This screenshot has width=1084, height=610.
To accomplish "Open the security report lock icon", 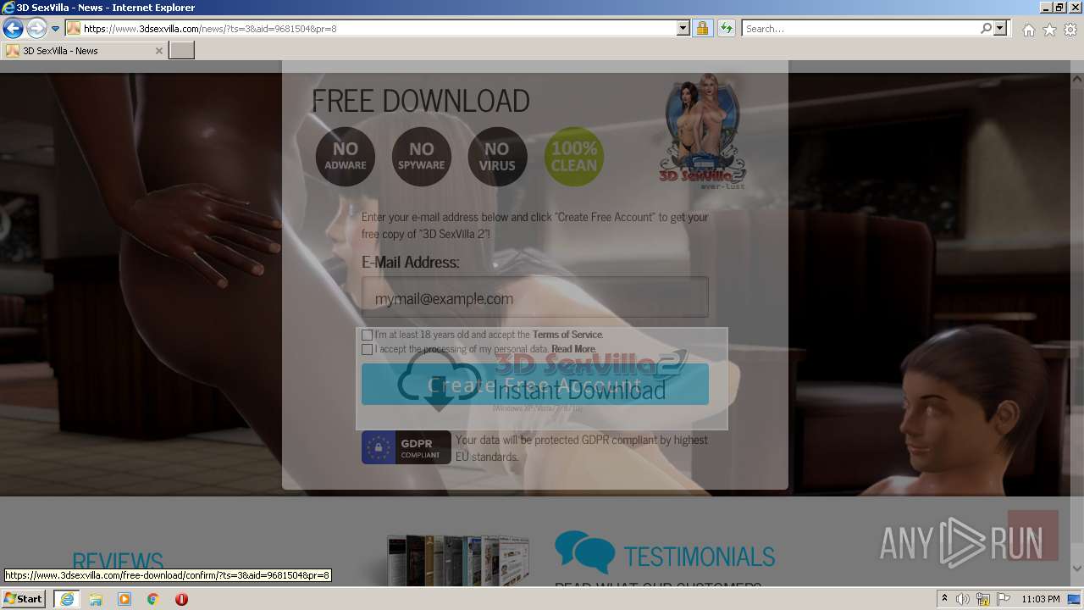I will tap(702, 29).
